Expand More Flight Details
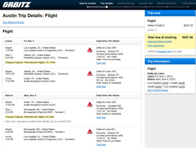The height and width of the screenshot is (148, 196). point(158,90)
